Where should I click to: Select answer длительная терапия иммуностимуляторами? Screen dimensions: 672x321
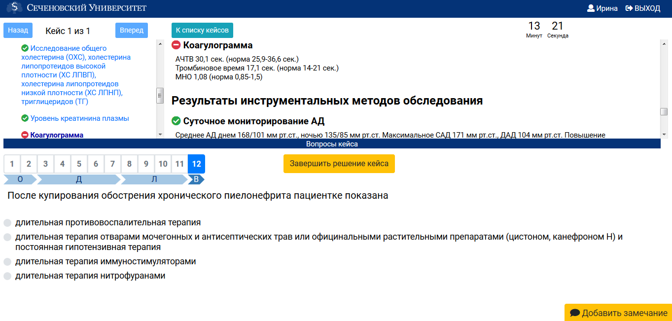click(x=7, y=262)
